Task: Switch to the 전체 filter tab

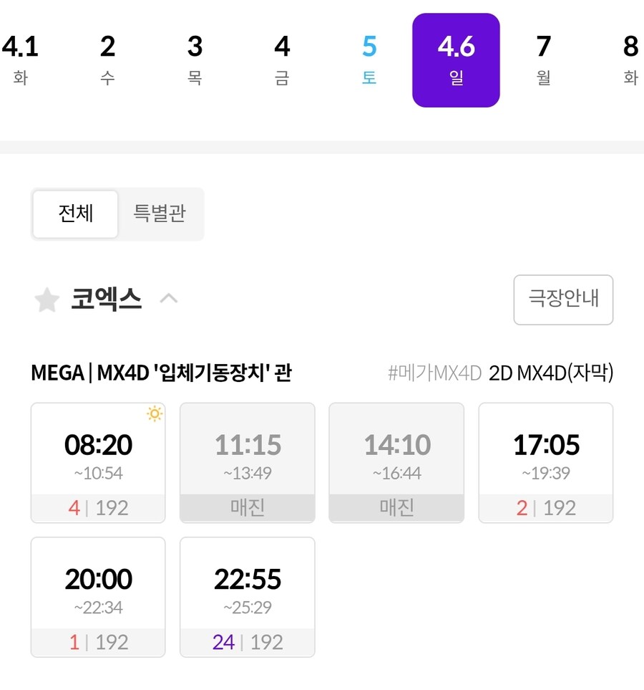Action: [76, 214]
